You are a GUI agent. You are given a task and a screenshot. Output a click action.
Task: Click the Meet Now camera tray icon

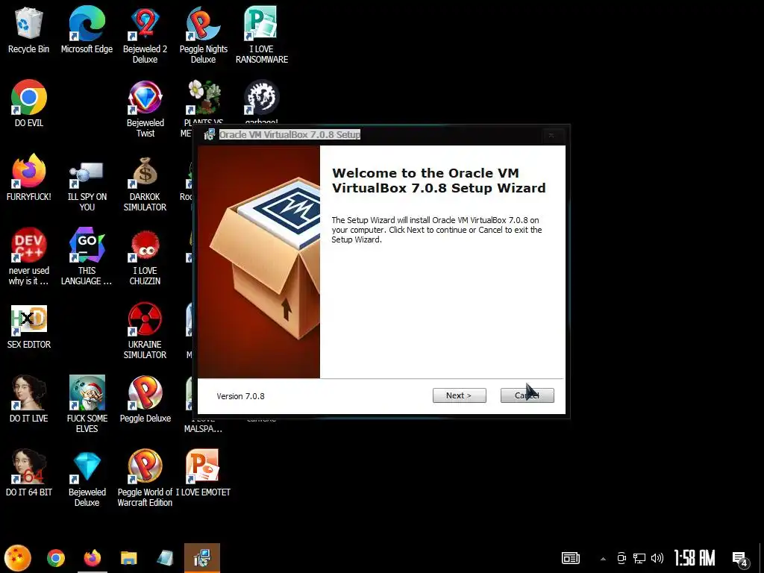coord(621,558)
